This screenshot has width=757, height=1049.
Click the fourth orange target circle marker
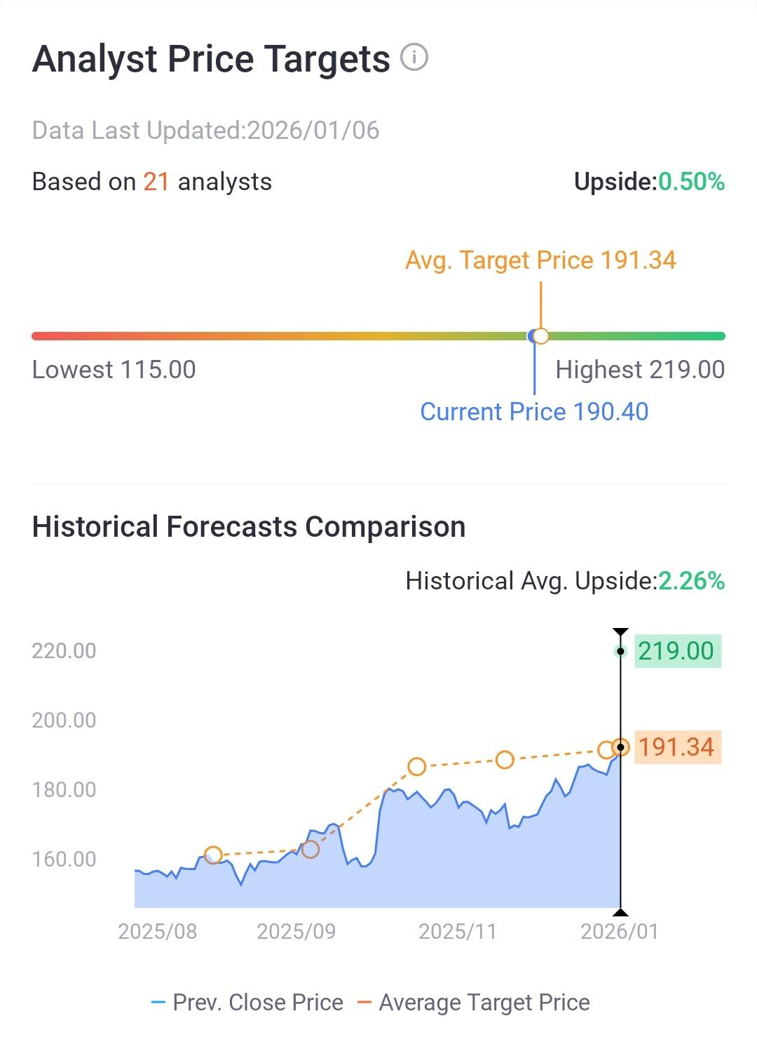505,760
